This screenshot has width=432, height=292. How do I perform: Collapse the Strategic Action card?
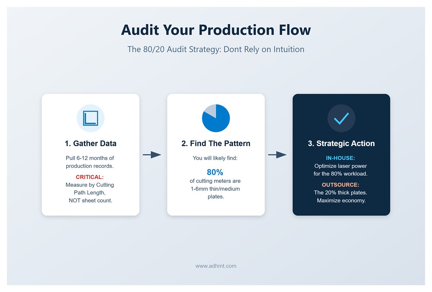341,154
